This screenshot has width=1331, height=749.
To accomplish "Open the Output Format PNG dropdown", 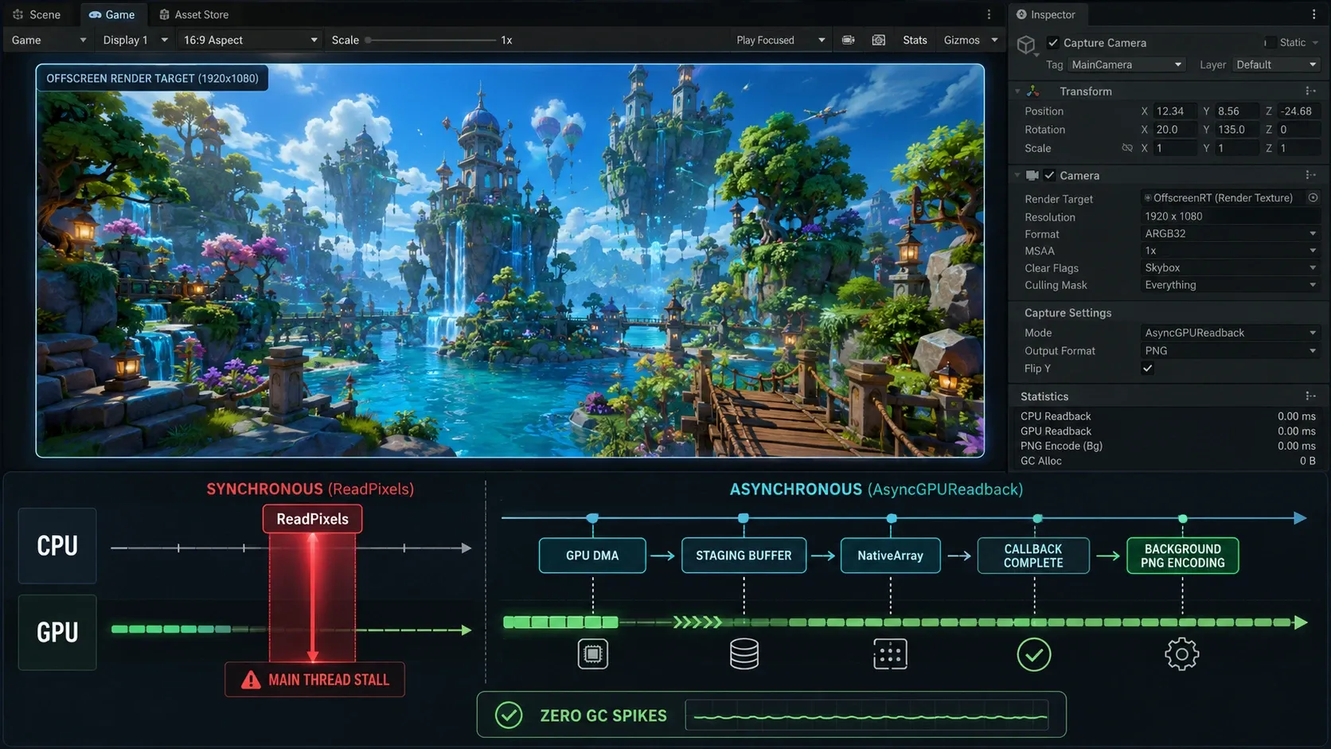I will pos(1230,350).
